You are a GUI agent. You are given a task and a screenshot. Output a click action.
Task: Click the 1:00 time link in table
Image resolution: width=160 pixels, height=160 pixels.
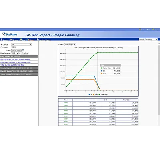66,105
